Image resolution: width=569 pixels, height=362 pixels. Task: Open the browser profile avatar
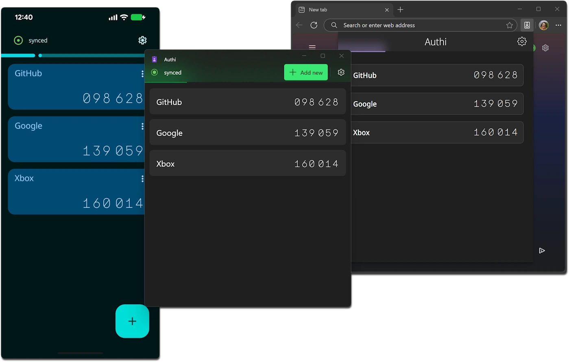click(x=544, y=25)
